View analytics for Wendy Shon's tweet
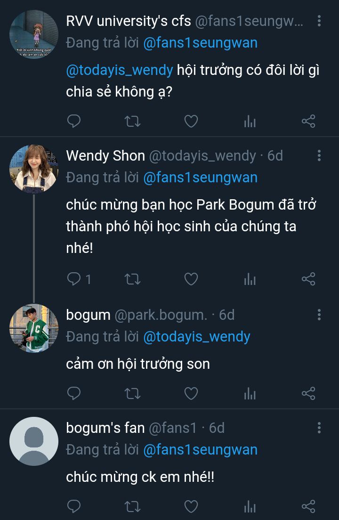 250,279
